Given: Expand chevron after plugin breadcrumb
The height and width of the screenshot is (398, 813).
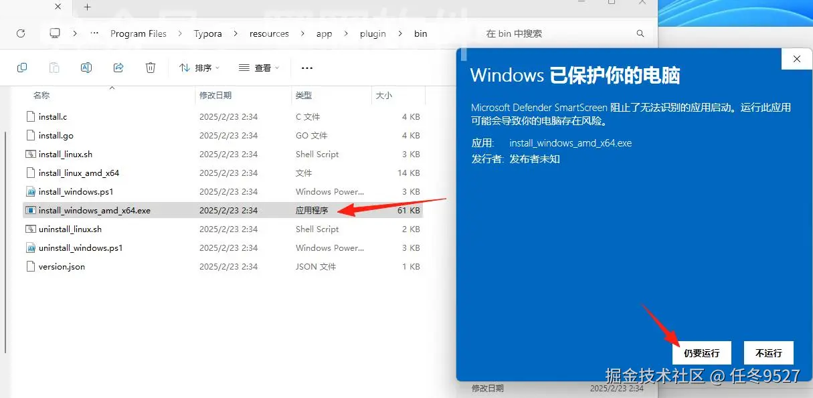Looking at the screenshot, I should tap(400, 33).
